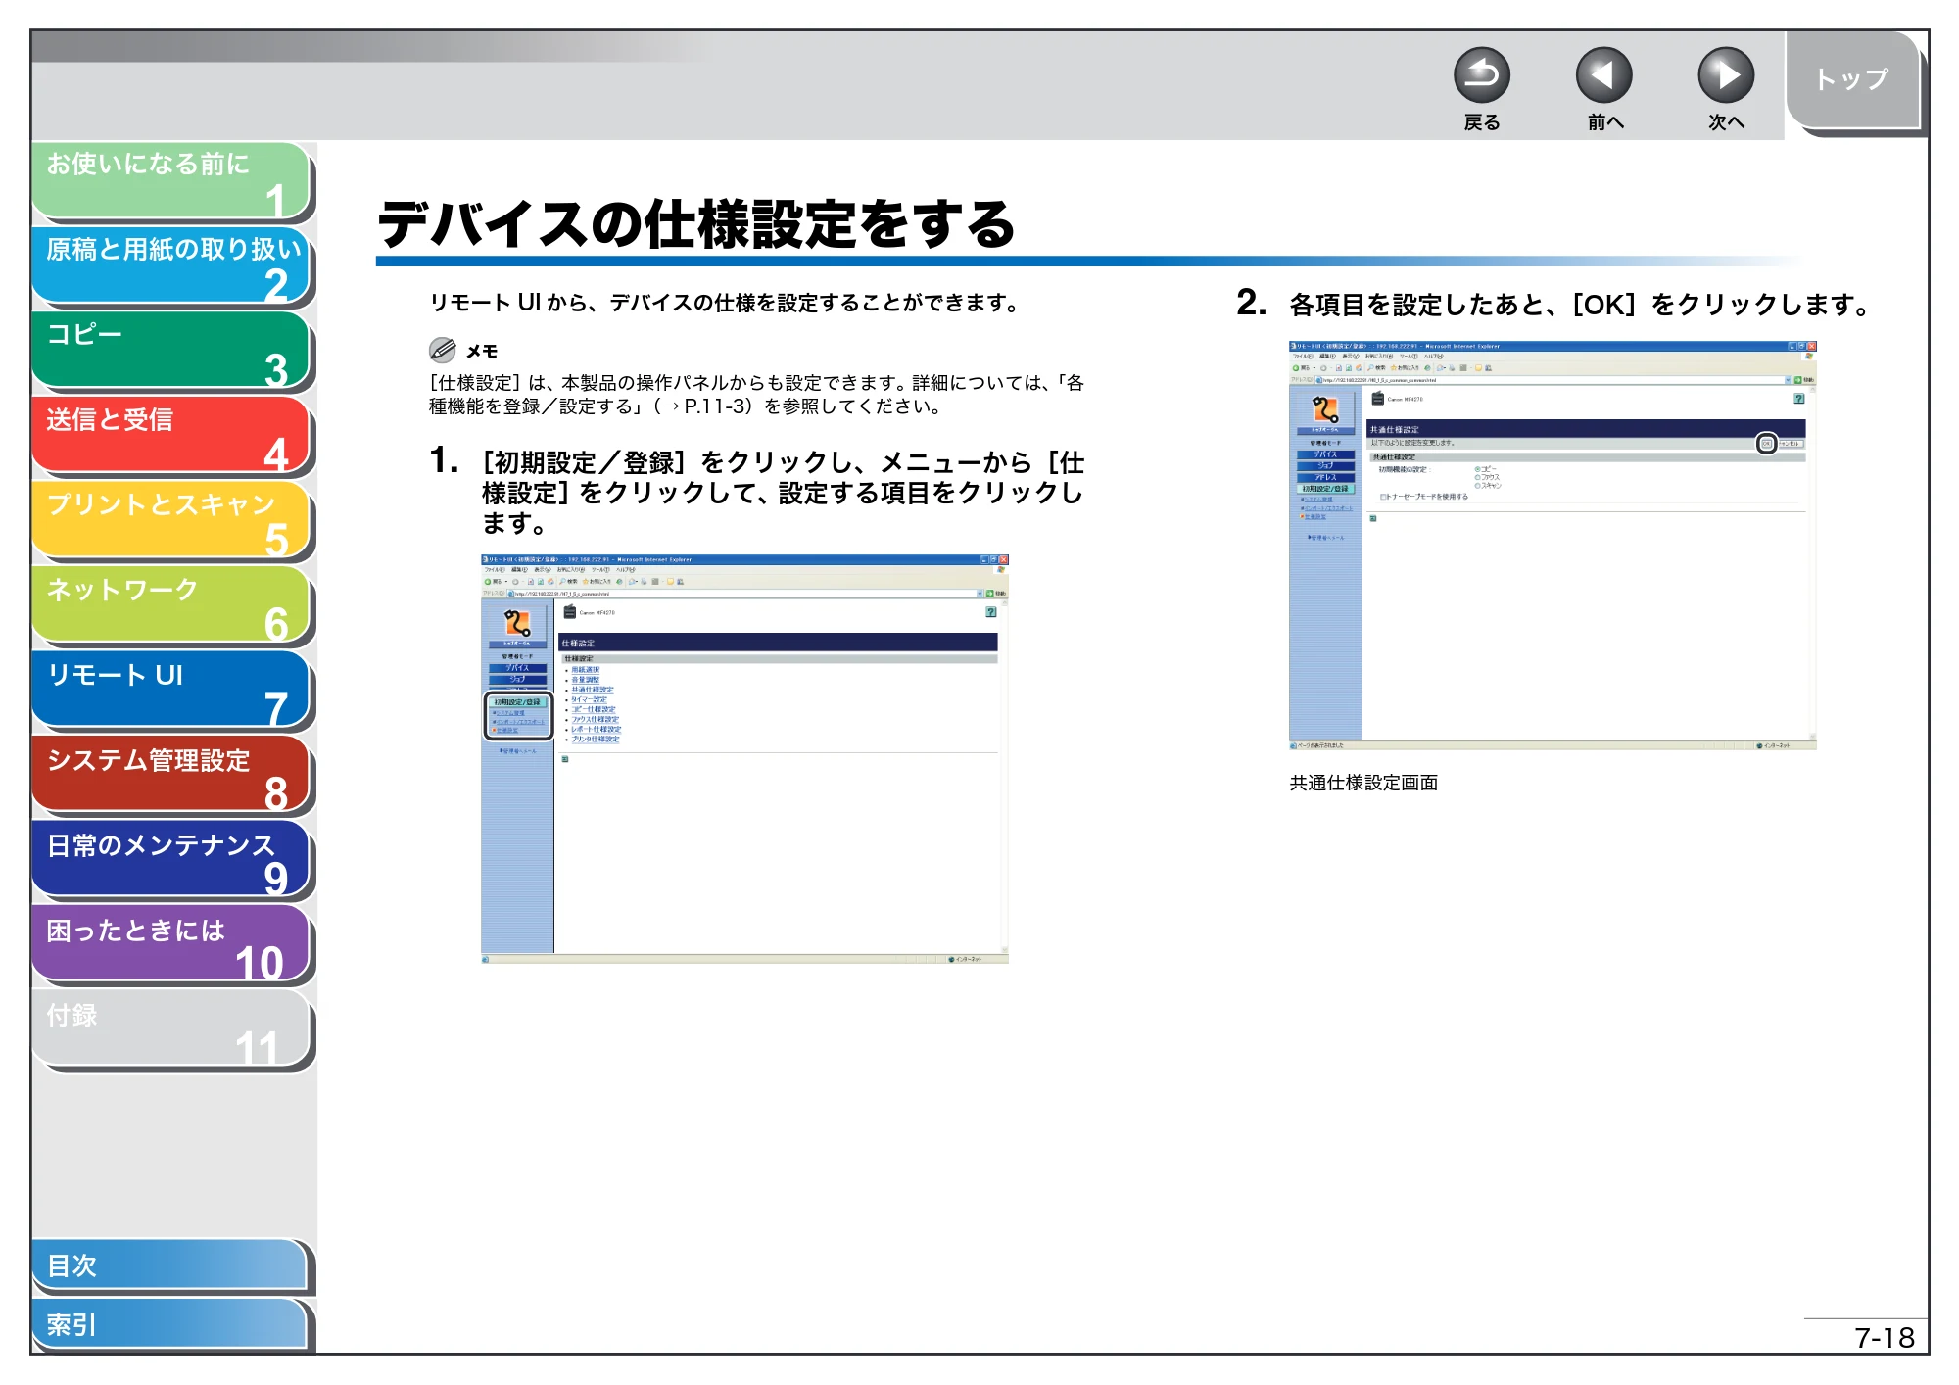Jump to chapter 4 送信と受信
1959x1385 pixels.
pyautogui.click(x=171, y=435)
